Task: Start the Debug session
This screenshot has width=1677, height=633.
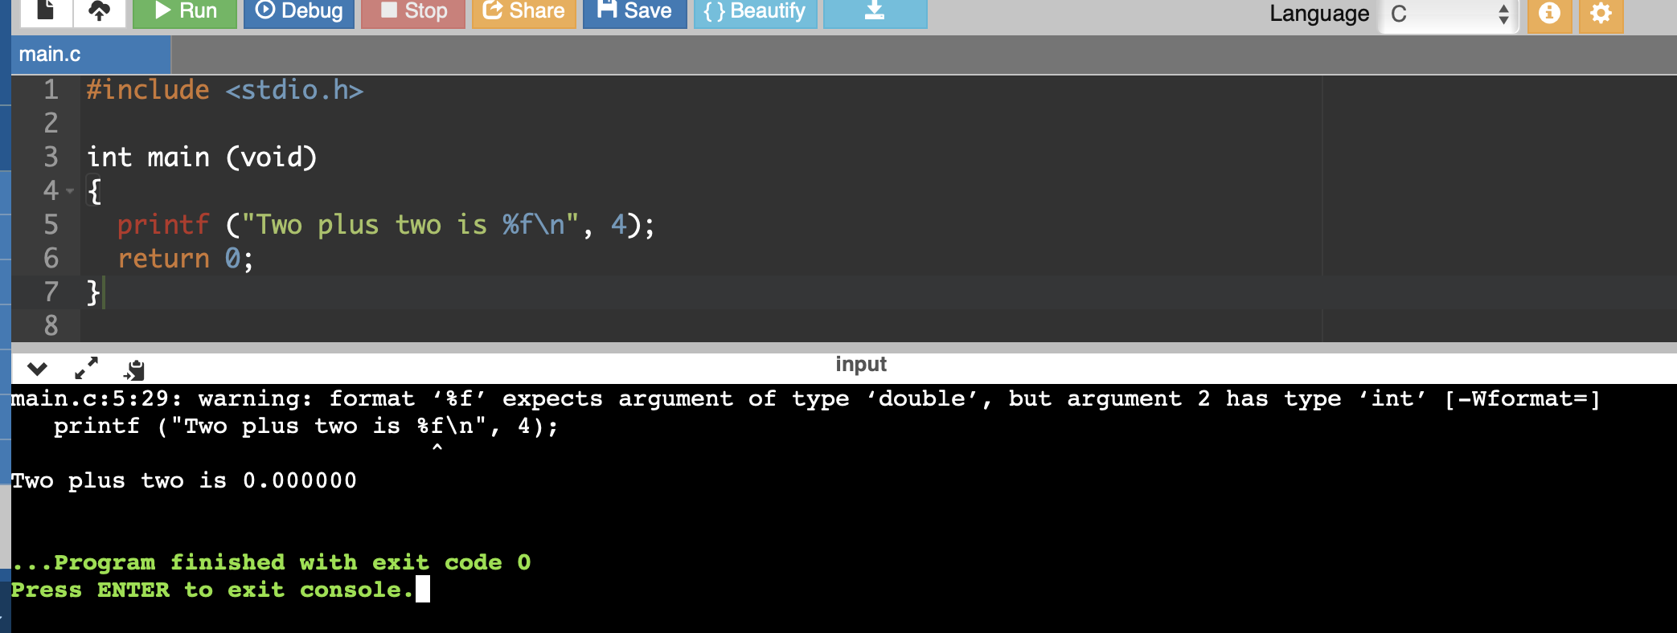Action: pos(299,12)
